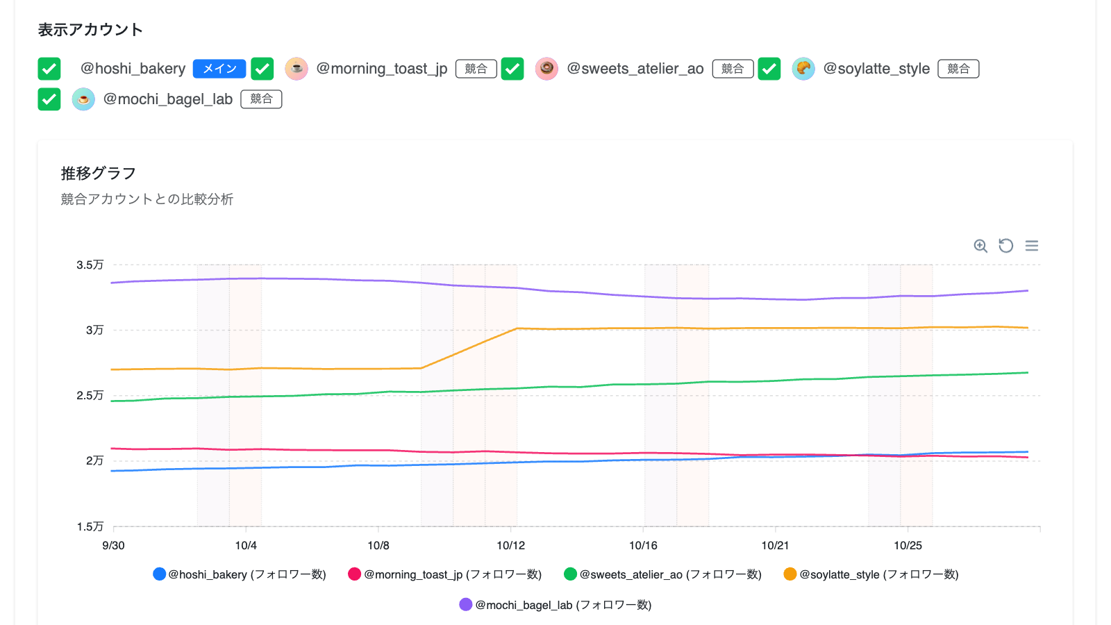Uncheck the @mochi_bagel_lab account checkbox
The image size is (1111, 625).
point(49,99)
